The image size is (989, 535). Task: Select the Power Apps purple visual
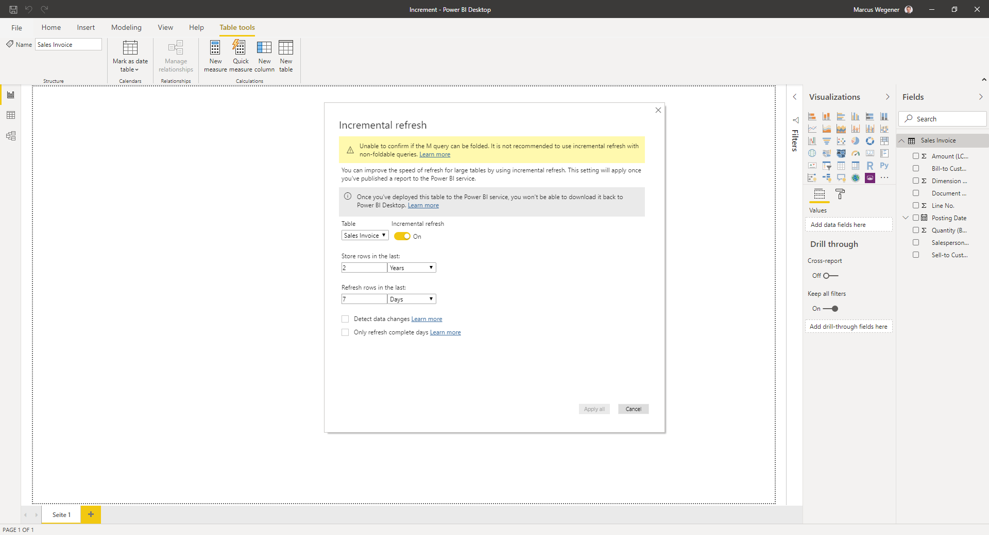pos(870,178)
